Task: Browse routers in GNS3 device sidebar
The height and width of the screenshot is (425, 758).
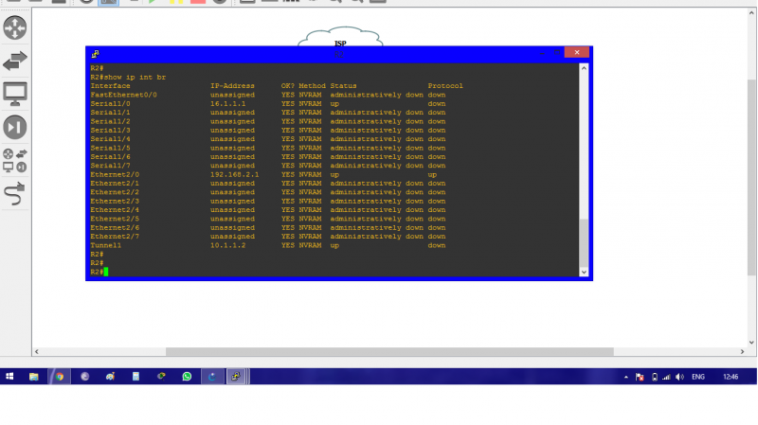Action: [15, 27]
